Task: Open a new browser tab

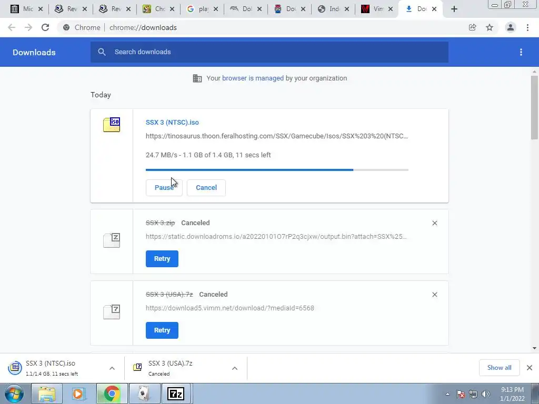Action: (454, 9)
